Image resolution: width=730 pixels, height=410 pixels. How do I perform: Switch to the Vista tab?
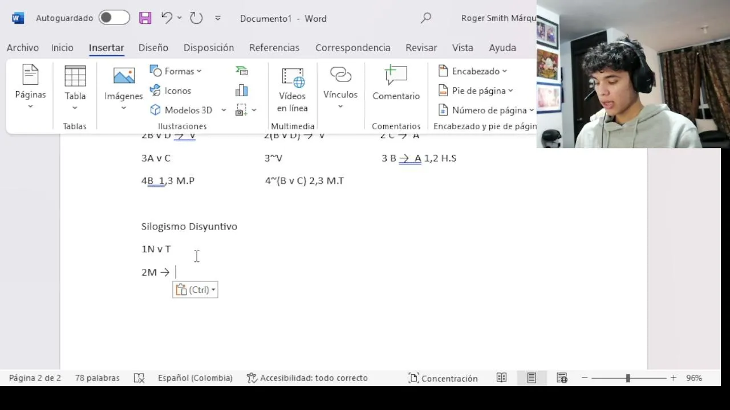click(x=463, y=48)
